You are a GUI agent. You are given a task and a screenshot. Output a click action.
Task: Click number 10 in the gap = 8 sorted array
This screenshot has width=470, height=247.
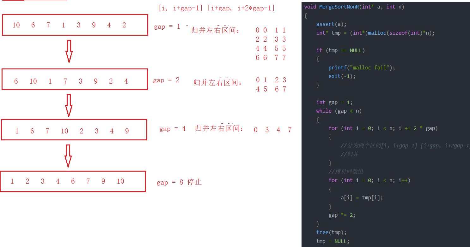click(120, 181)
